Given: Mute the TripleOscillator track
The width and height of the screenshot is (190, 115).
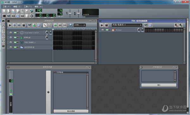Looking at the screenshot, I should pos(15,33).
